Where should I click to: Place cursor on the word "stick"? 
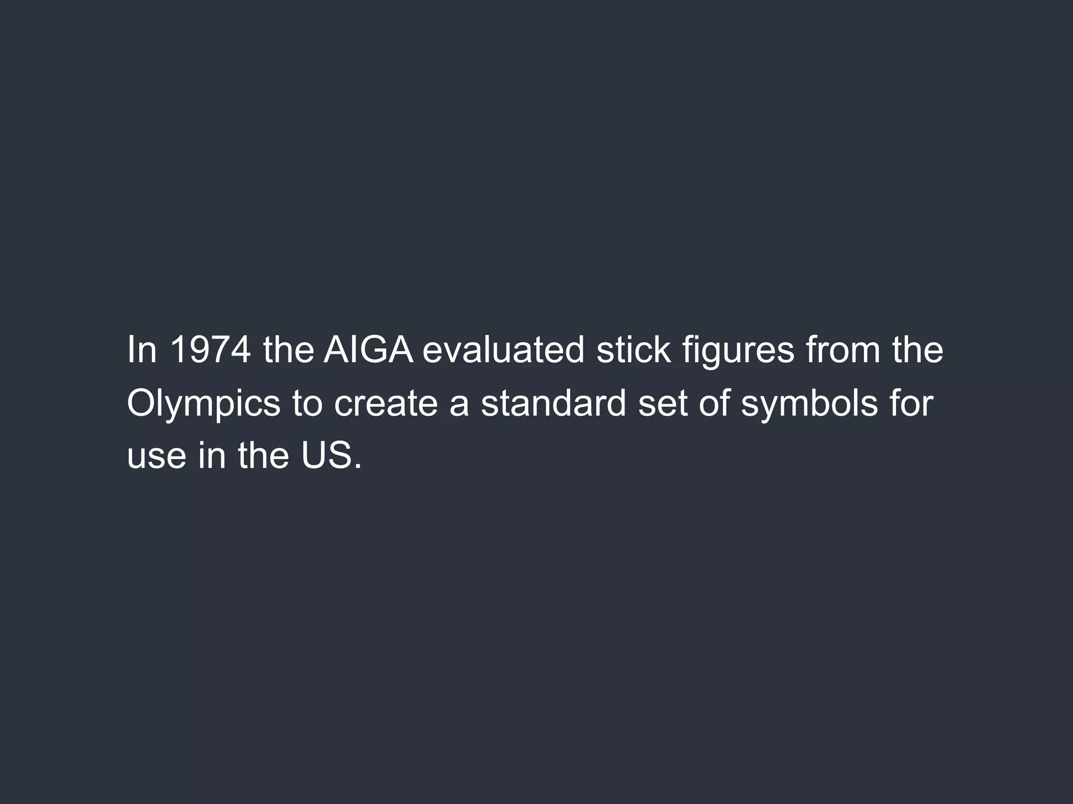point(634,350)
